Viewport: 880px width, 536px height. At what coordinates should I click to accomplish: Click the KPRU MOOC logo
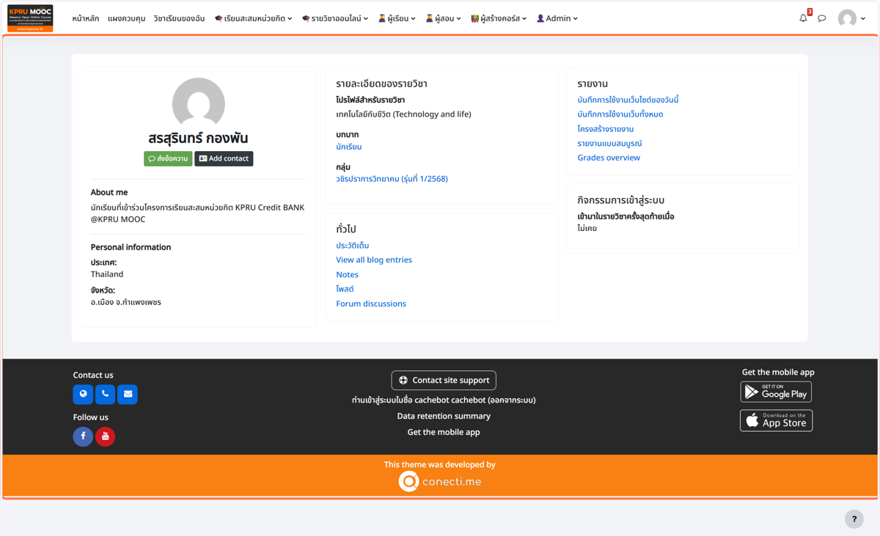(x=30, y=18)
